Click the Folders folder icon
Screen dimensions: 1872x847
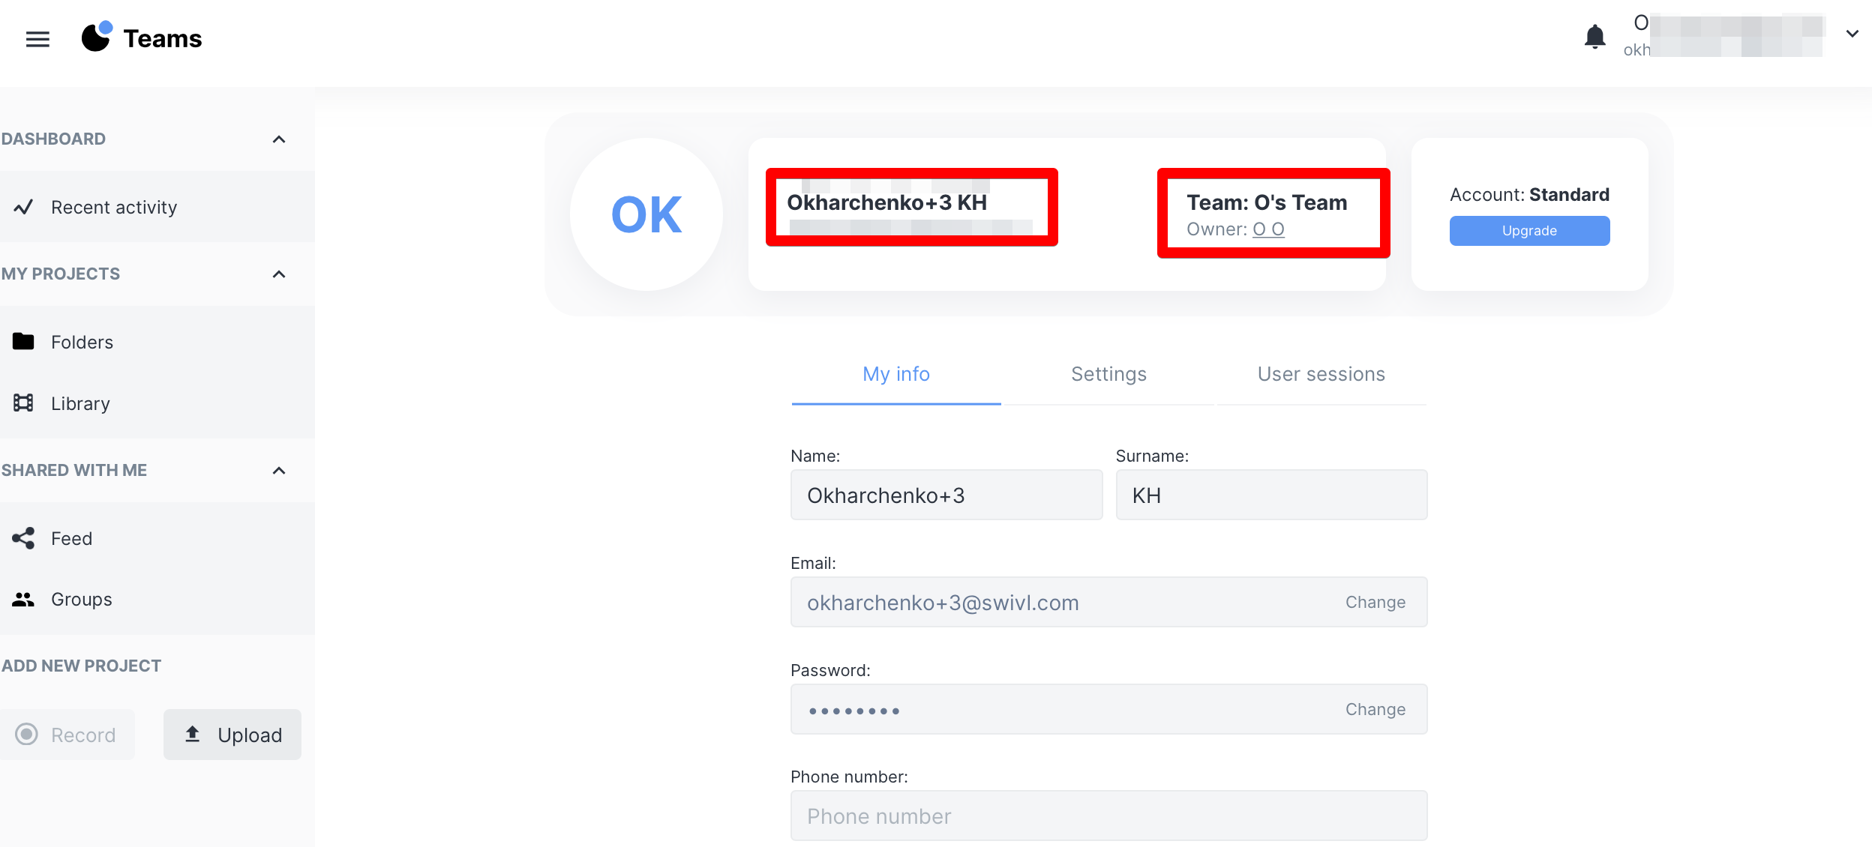pos(24,342)
